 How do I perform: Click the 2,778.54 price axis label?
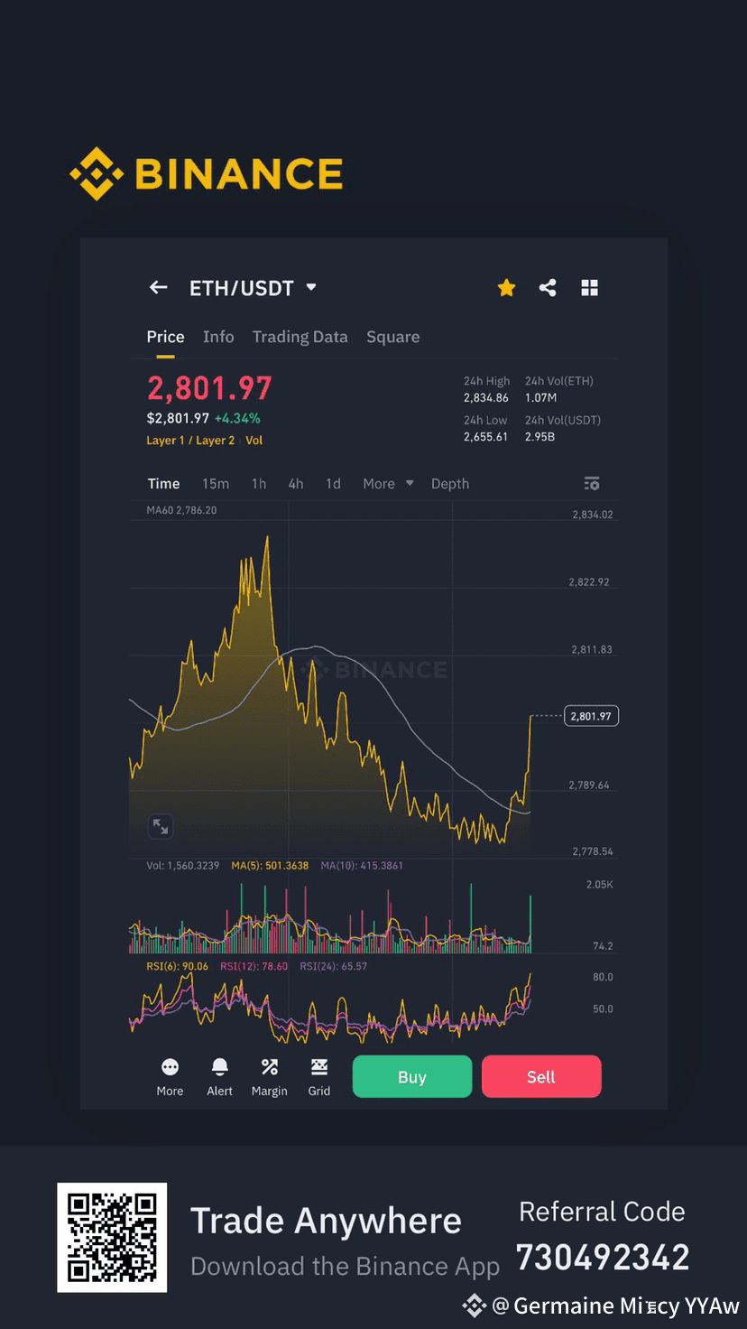592,851
